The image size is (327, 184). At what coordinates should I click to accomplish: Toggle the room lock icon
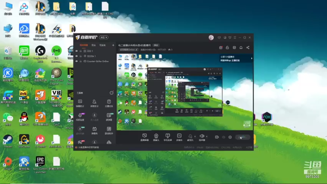point(227,47)
